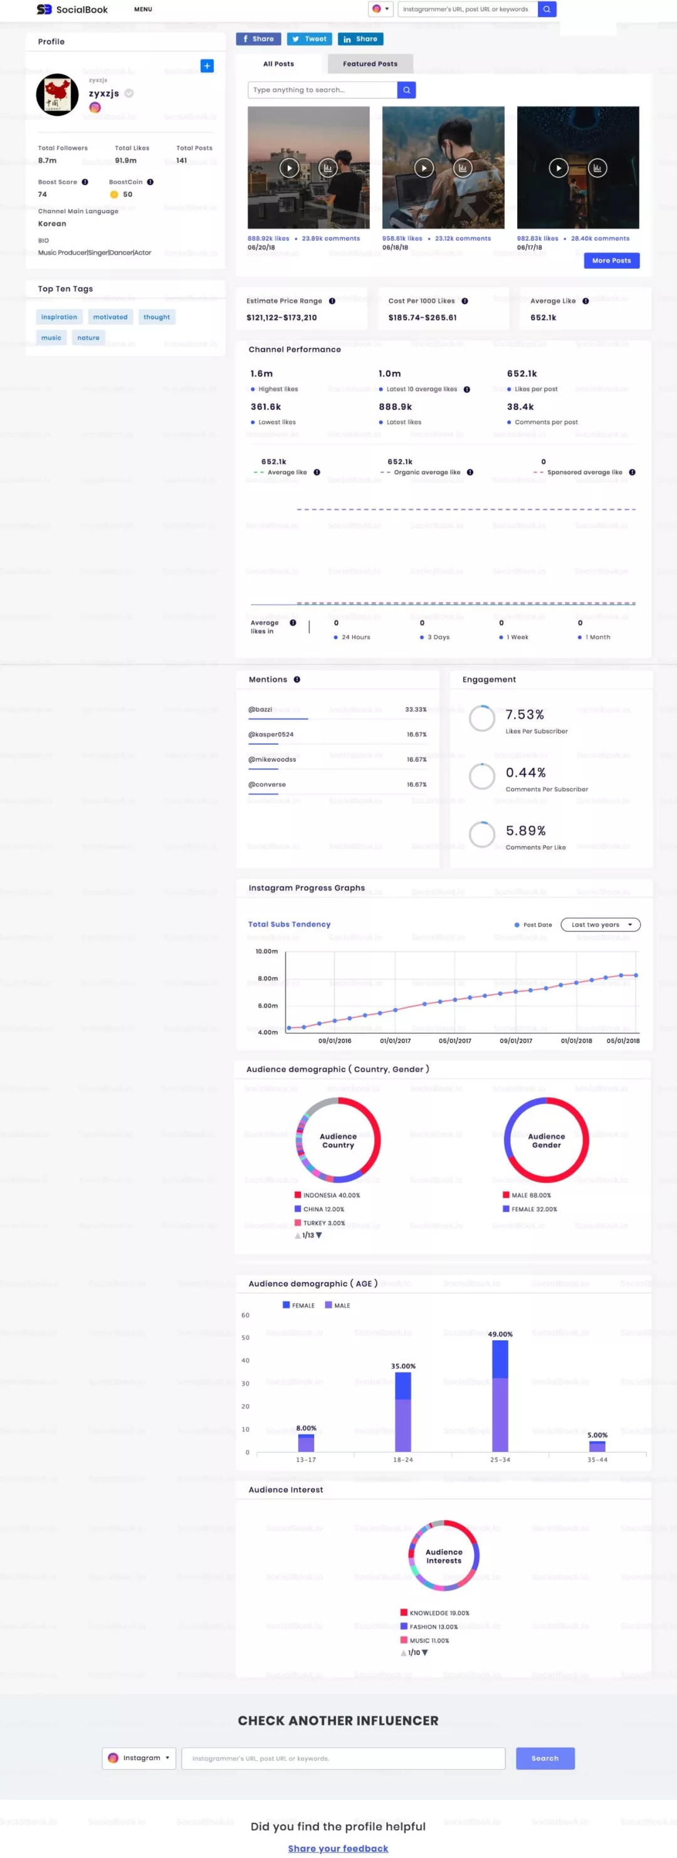
Task: Show Average likes in info icon
Action: point(293,622)
